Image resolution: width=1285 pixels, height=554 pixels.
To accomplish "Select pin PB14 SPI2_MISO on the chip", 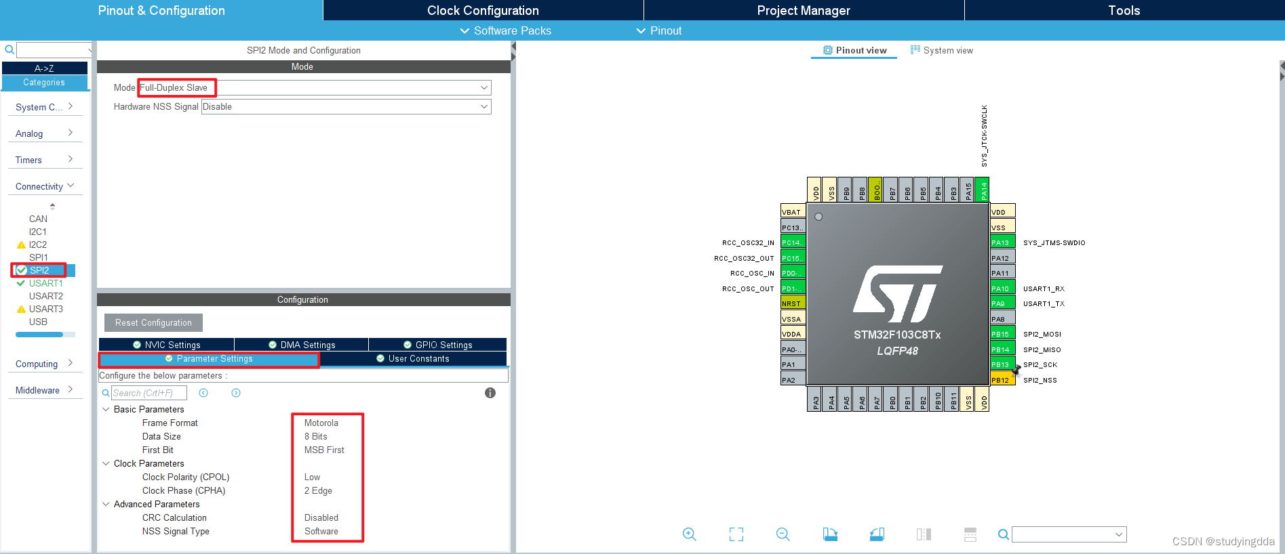I will click(x=1003, y=349).
